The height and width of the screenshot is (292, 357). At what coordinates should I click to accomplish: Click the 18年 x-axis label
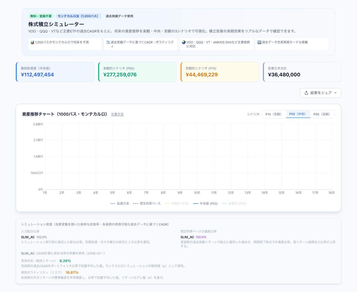(x=332, y=193)
